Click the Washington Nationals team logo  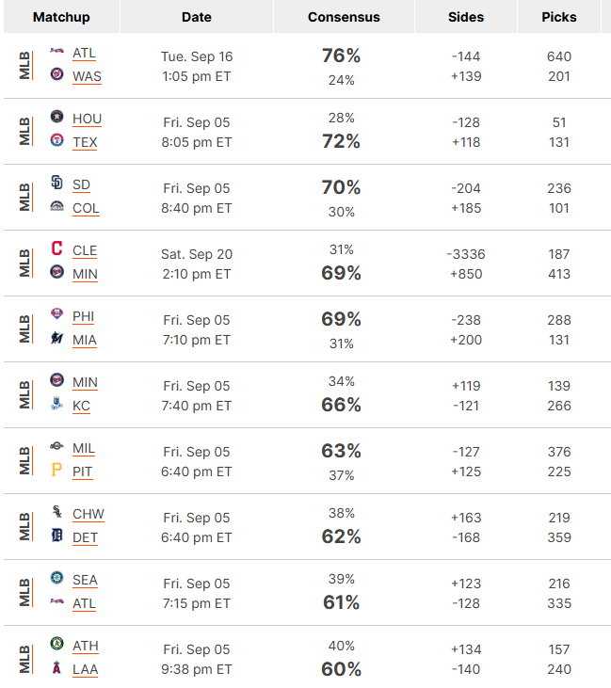pos(56,73)
